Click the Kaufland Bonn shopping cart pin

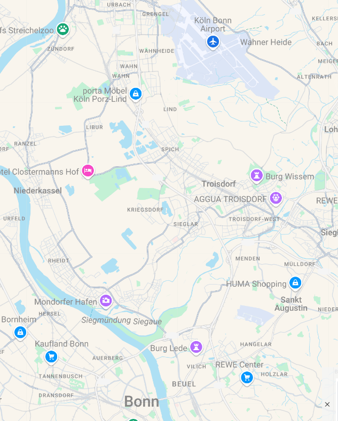pyautogui.click(x=51, y=357)
